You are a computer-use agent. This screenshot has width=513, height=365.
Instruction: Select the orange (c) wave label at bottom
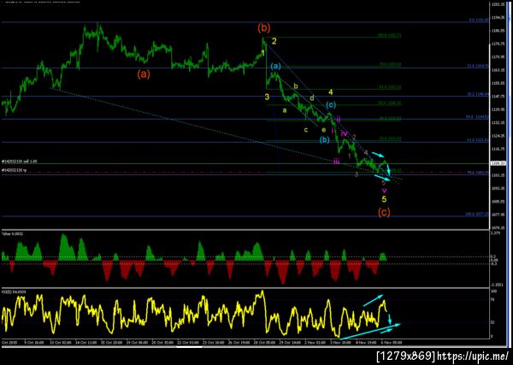click(384, 213)
